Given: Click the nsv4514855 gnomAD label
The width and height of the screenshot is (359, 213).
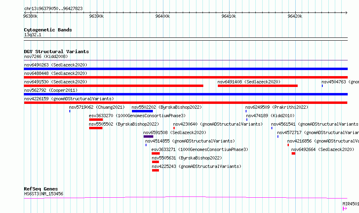Looking at the screenshot, I should 190,141.
